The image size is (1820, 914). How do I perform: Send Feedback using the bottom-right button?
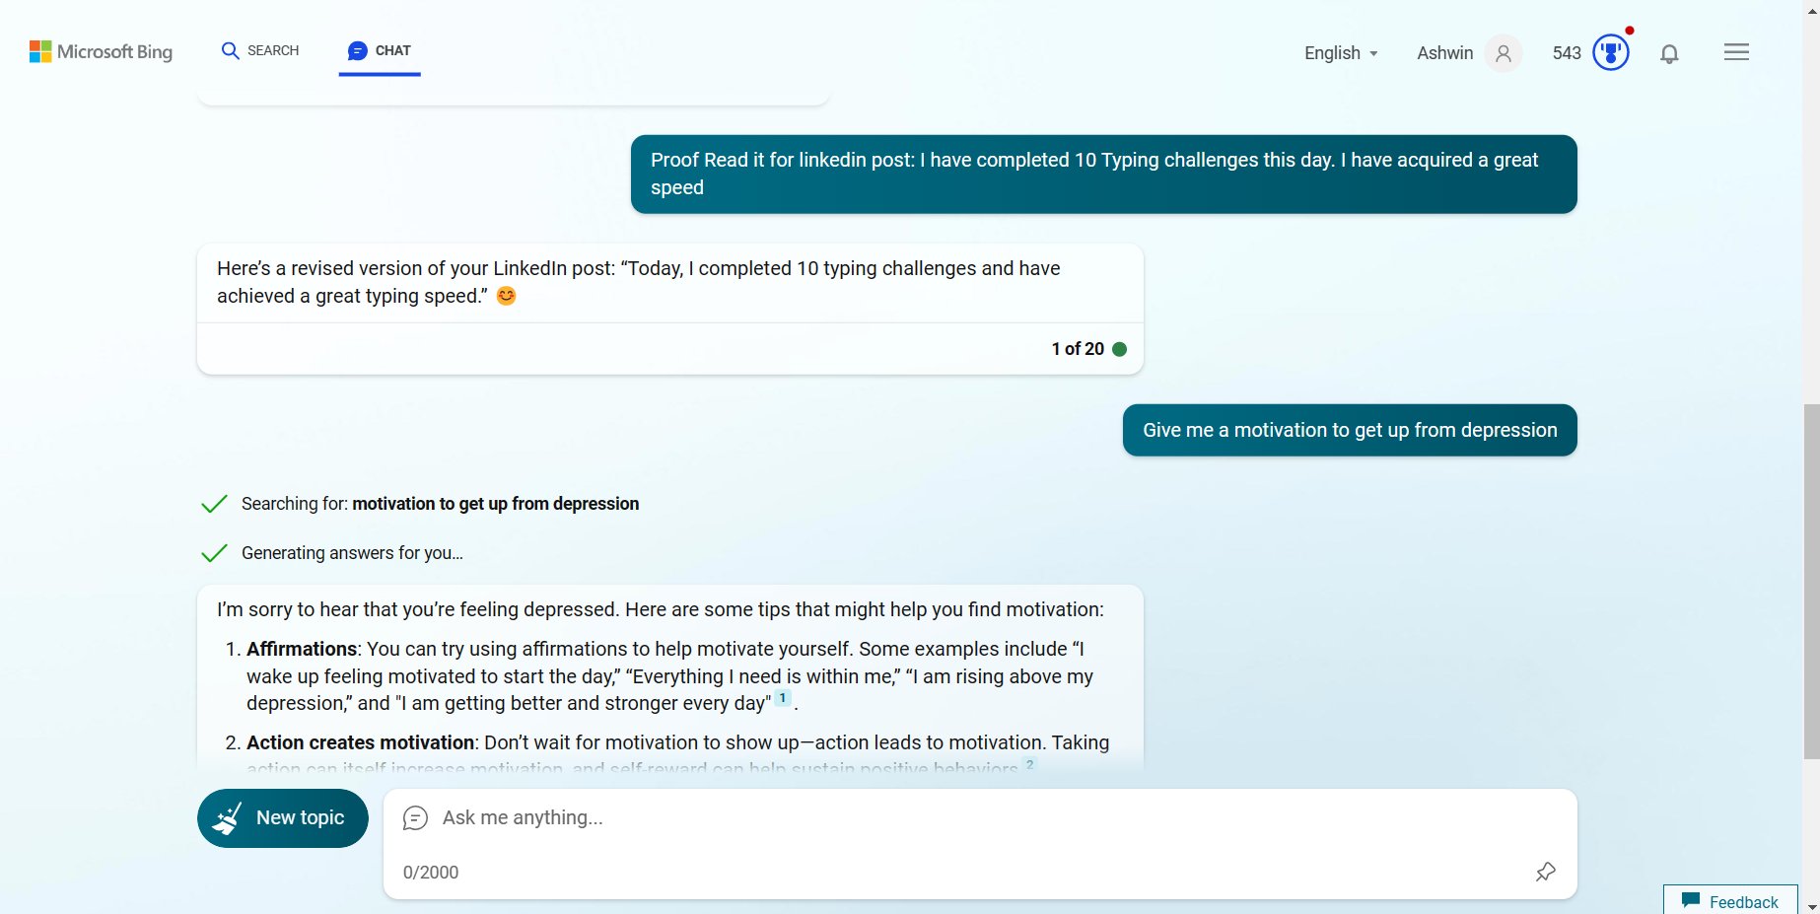click(1730, 900)
